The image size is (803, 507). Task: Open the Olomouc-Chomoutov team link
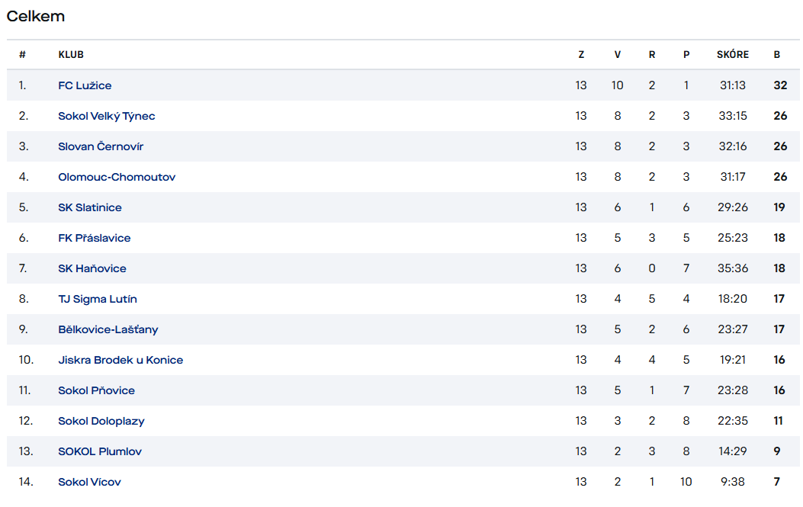(x=117, y=177)
